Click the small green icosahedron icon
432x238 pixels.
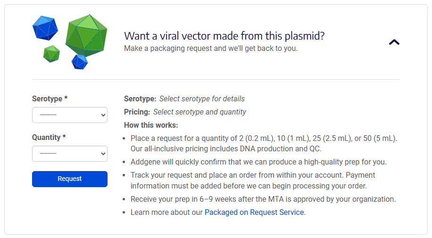pos(51,54)
